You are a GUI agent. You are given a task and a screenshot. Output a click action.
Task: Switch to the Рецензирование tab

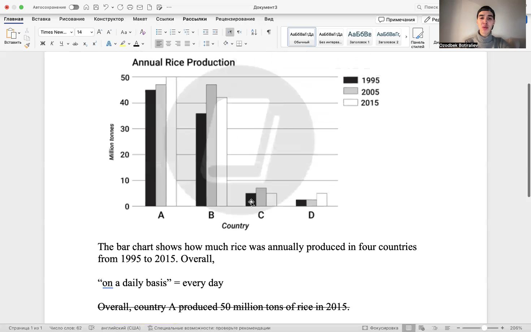tap(235, 19)
